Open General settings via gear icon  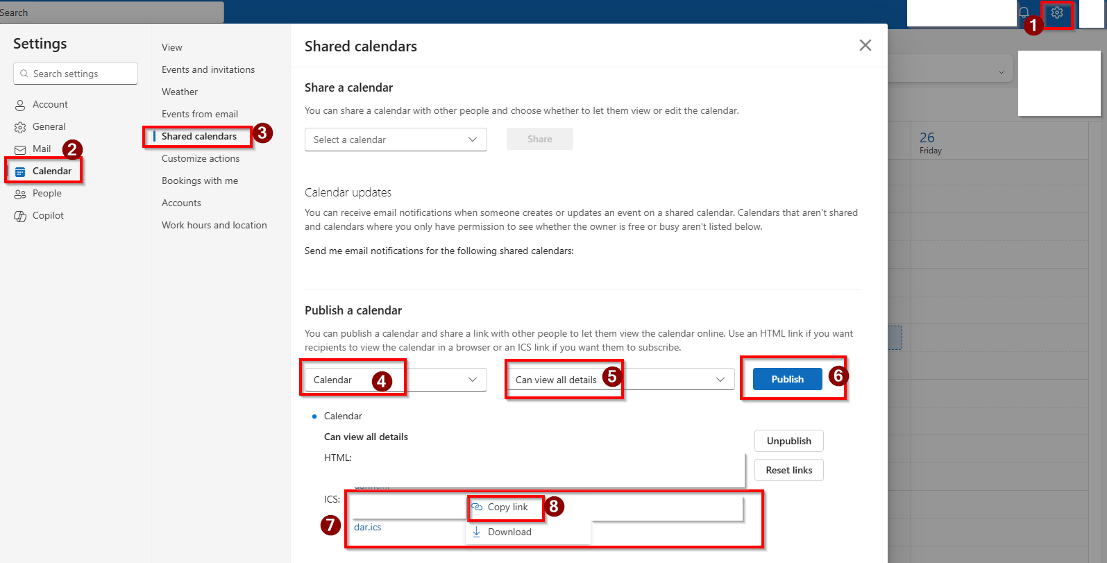[20, 127]
